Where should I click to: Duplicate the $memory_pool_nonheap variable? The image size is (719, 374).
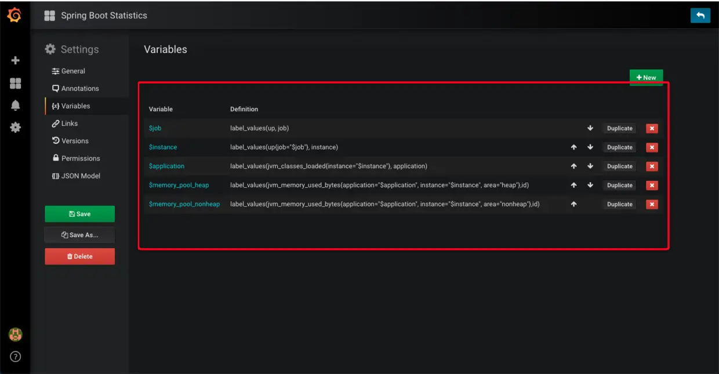(x=619, y=204)
